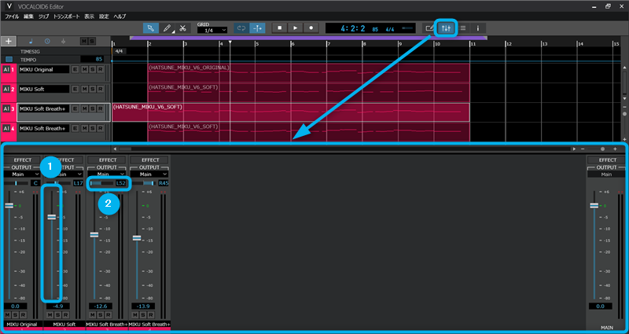Open OUTPUT Main dropdown for MIKU Original
The width and height of the screenshot is (629, 334).
pyautogui.click(x=23, y=174)
